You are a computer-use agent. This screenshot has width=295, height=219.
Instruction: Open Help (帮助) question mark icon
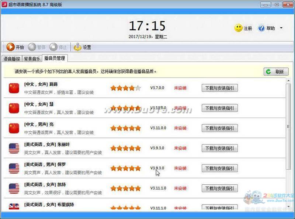pos(261,28)
